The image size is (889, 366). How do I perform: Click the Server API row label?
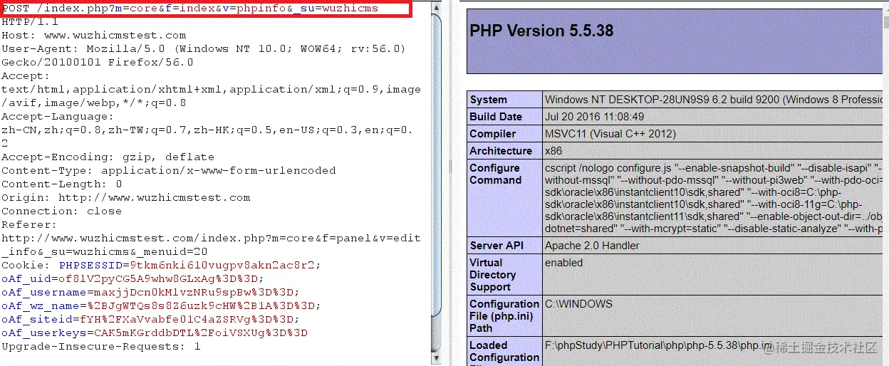[x=498, y=246]
